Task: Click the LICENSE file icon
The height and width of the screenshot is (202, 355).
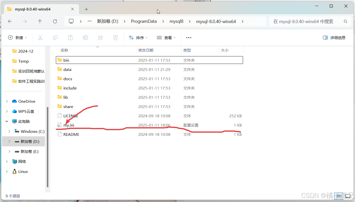Action: (59, 116)
